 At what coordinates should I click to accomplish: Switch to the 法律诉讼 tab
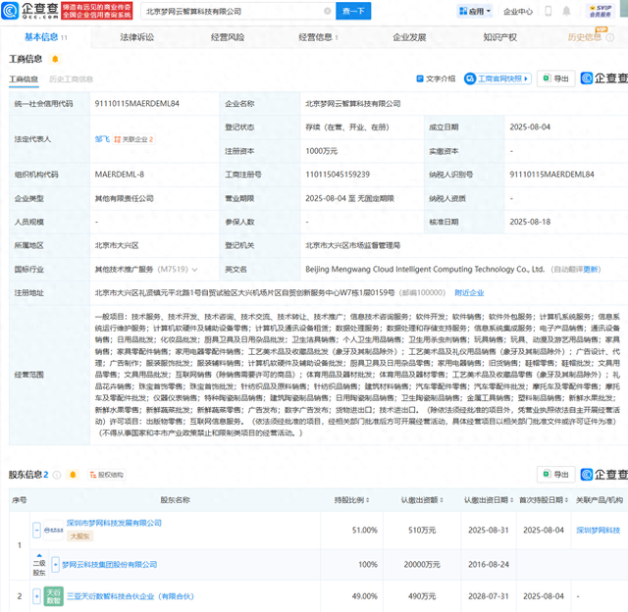tap(137, 37)
